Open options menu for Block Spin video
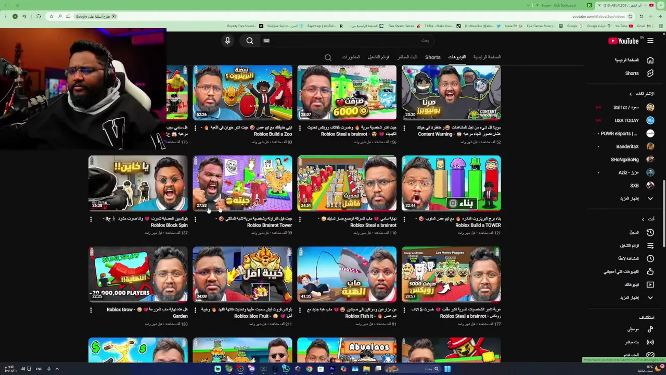Viewport: 666px width, 375px height. pos(91,219)
